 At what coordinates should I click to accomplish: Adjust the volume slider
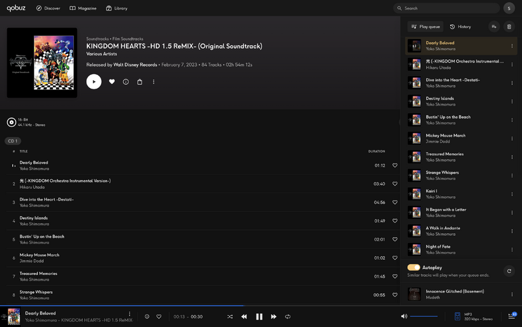pyautogui.click(x=423, y=317)
